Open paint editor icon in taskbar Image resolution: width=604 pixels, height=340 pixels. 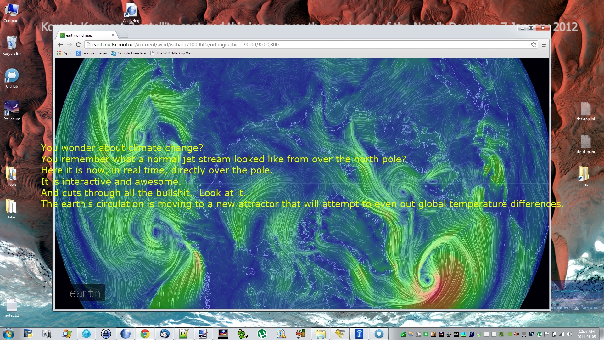204,334
